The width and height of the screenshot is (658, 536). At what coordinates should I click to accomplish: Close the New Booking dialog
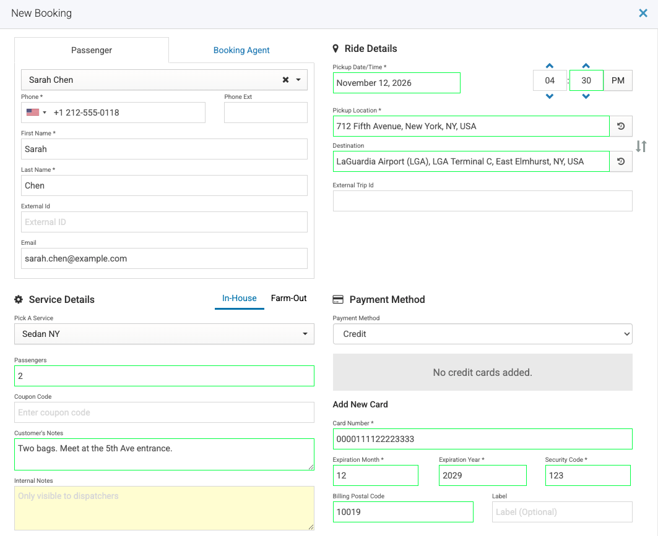[643, 13]
